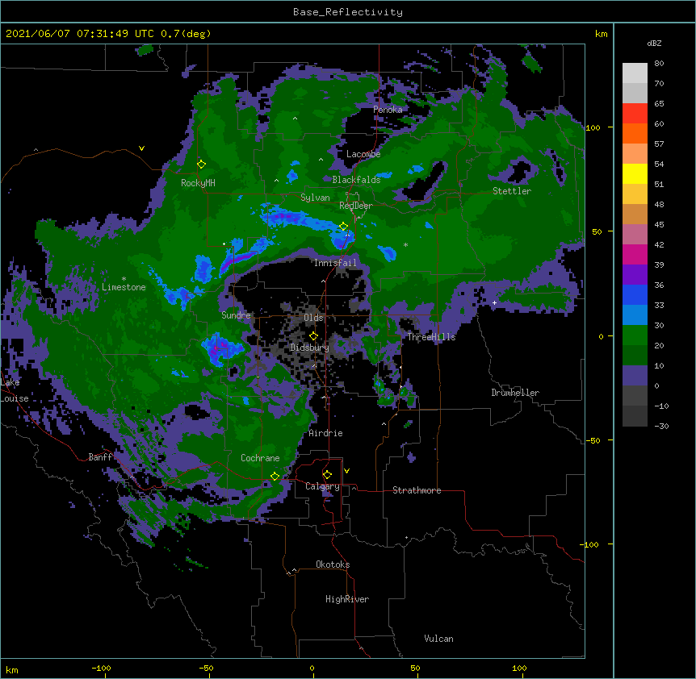Click the -100 tick label on the bottom axis
696x679 pixels.
[x=101, y=668]
